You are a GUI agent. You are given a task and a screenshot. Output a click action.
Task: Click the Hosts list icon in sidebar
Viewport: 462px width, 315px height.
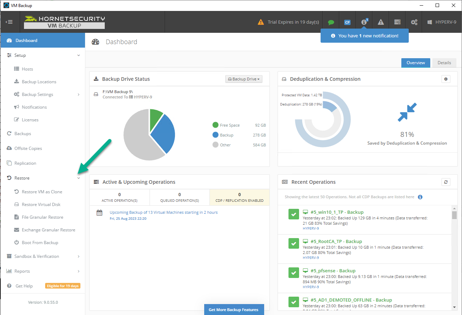point(16,69)
